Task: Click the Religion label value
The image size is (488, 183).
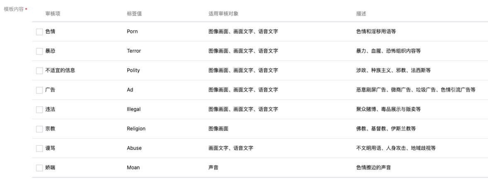Action: click(x=136, y=129)
